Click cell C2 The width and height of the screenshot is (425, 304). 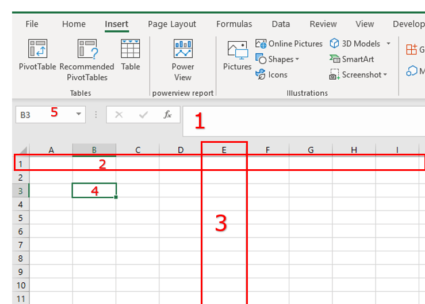click(x=137, y=177)
